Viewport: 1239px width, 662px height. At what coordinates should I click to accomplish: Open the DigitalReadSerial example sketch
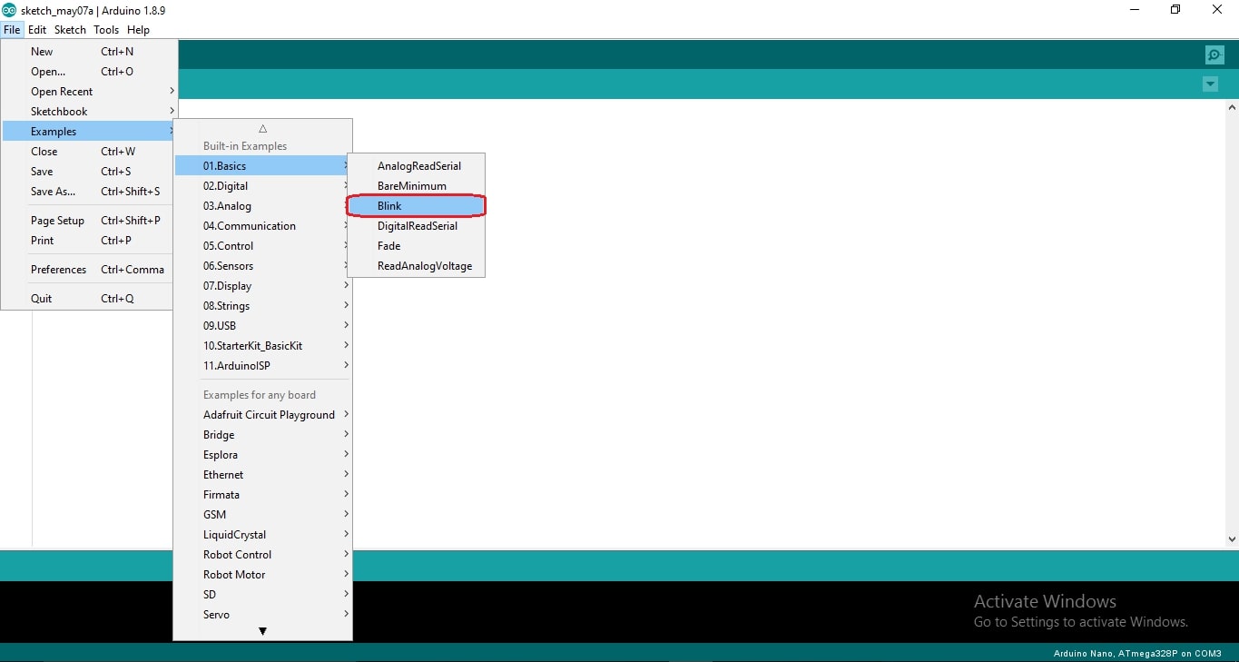point(417,226)
